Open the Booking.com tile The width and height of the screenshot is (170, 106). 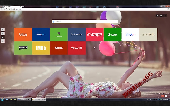pos(41,34)
